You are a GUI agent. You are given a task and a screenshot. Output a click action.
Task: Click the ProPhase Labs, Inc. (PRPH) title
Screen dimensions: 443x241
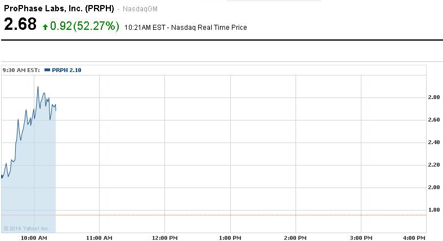tap(59, 9)
